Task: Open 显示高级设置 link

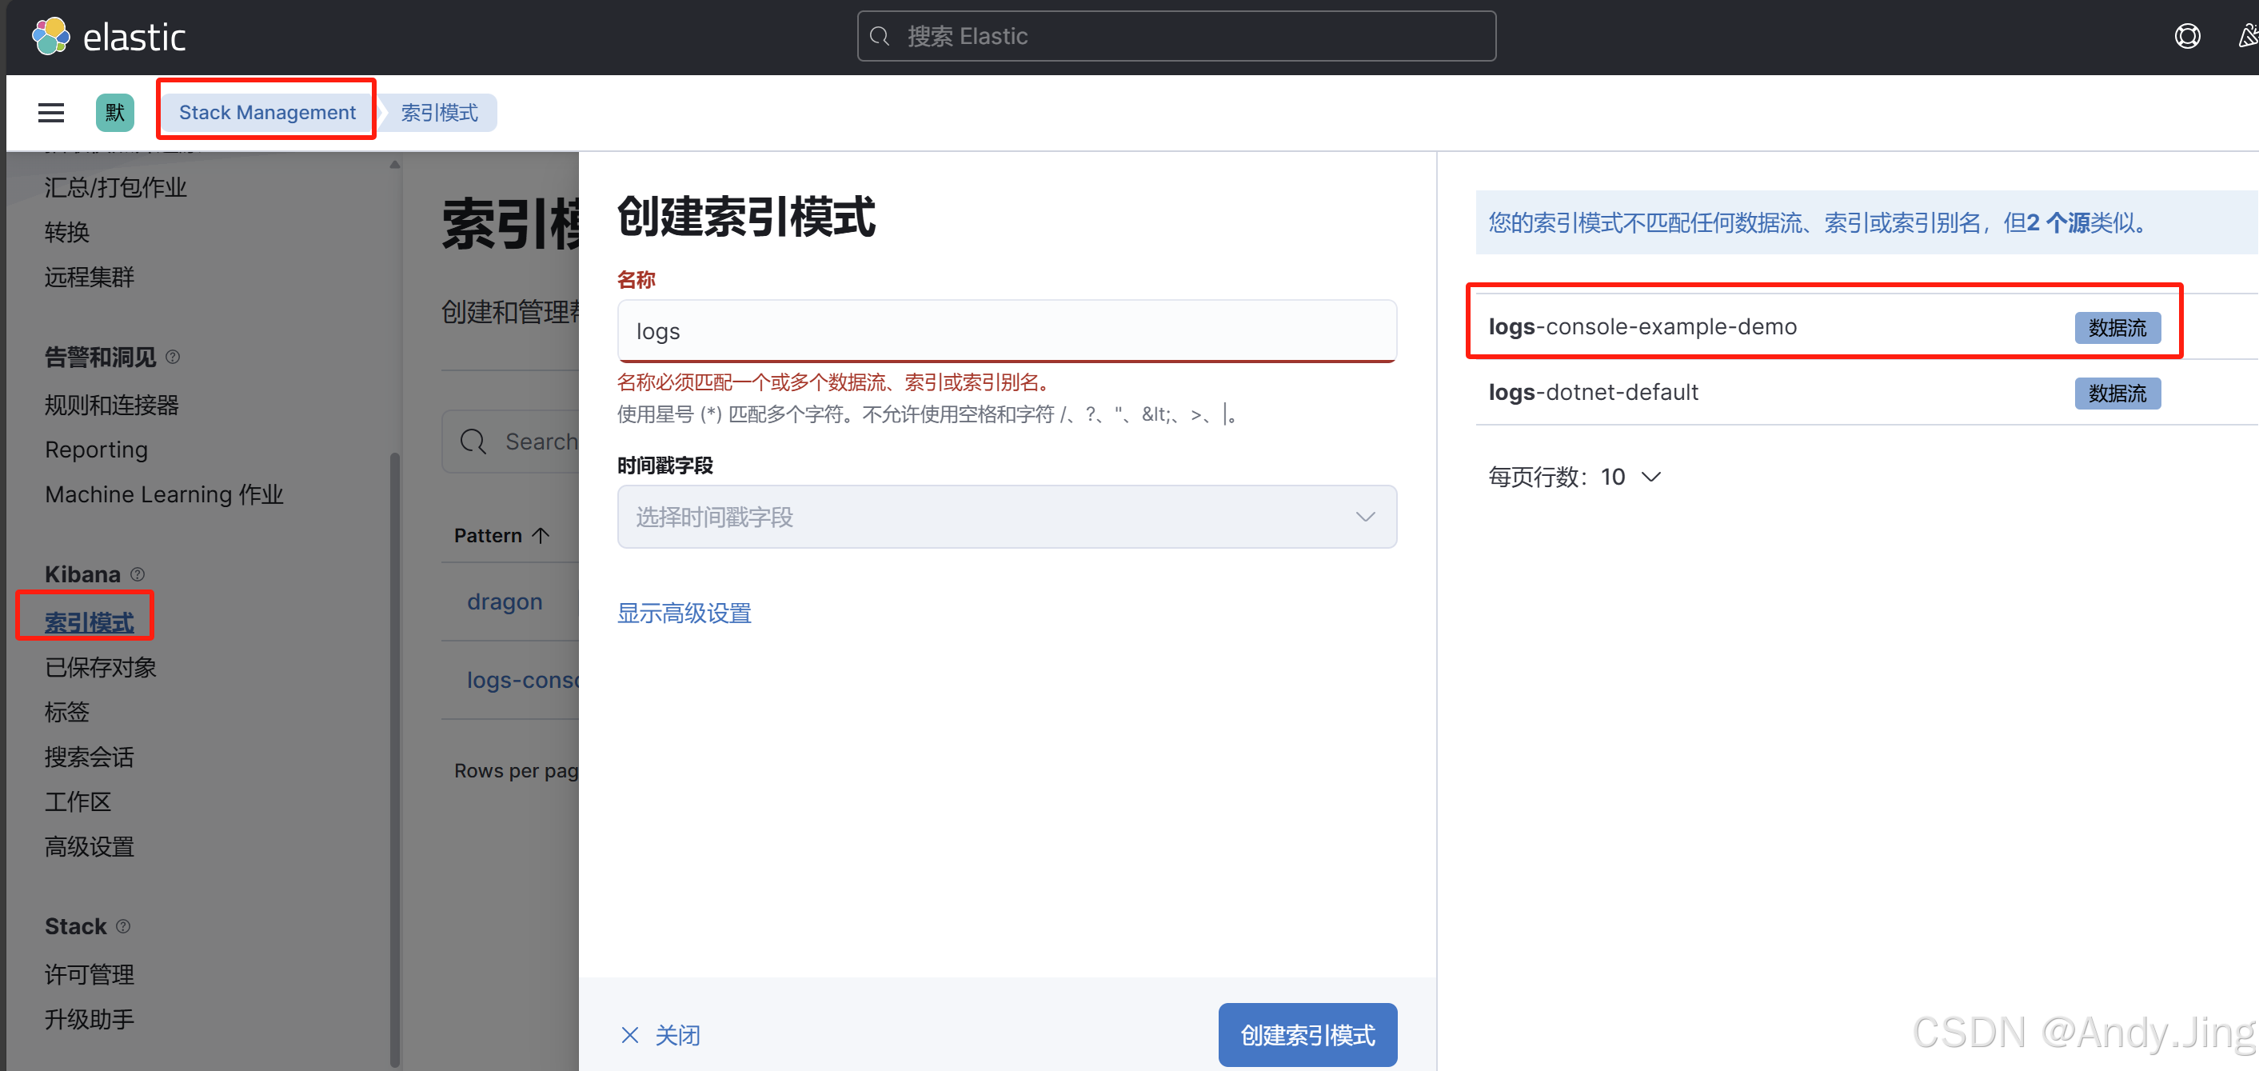Action: tap(684, 613)
